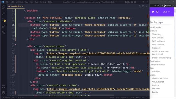Open the File menu
The image size is (176, 99).
pos(7,2)
